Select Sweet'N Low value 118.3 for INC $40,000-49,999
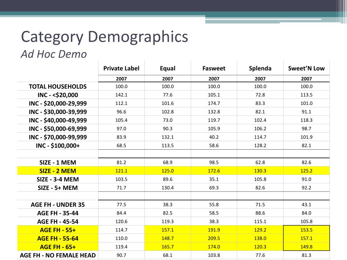Viewport: 347px width, 260px height. (x=306, y=120)
